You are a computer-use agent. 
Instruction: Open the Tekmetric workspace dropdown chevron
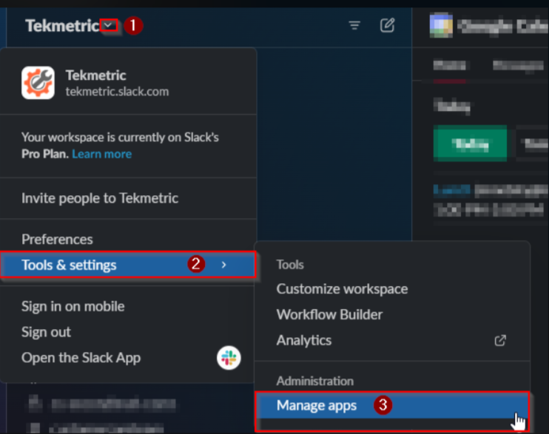(x=109, y=25)
